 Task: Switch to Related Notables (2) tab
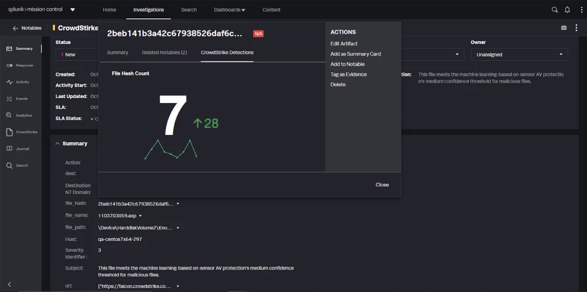pyautogui.click(x=165, y=52)
